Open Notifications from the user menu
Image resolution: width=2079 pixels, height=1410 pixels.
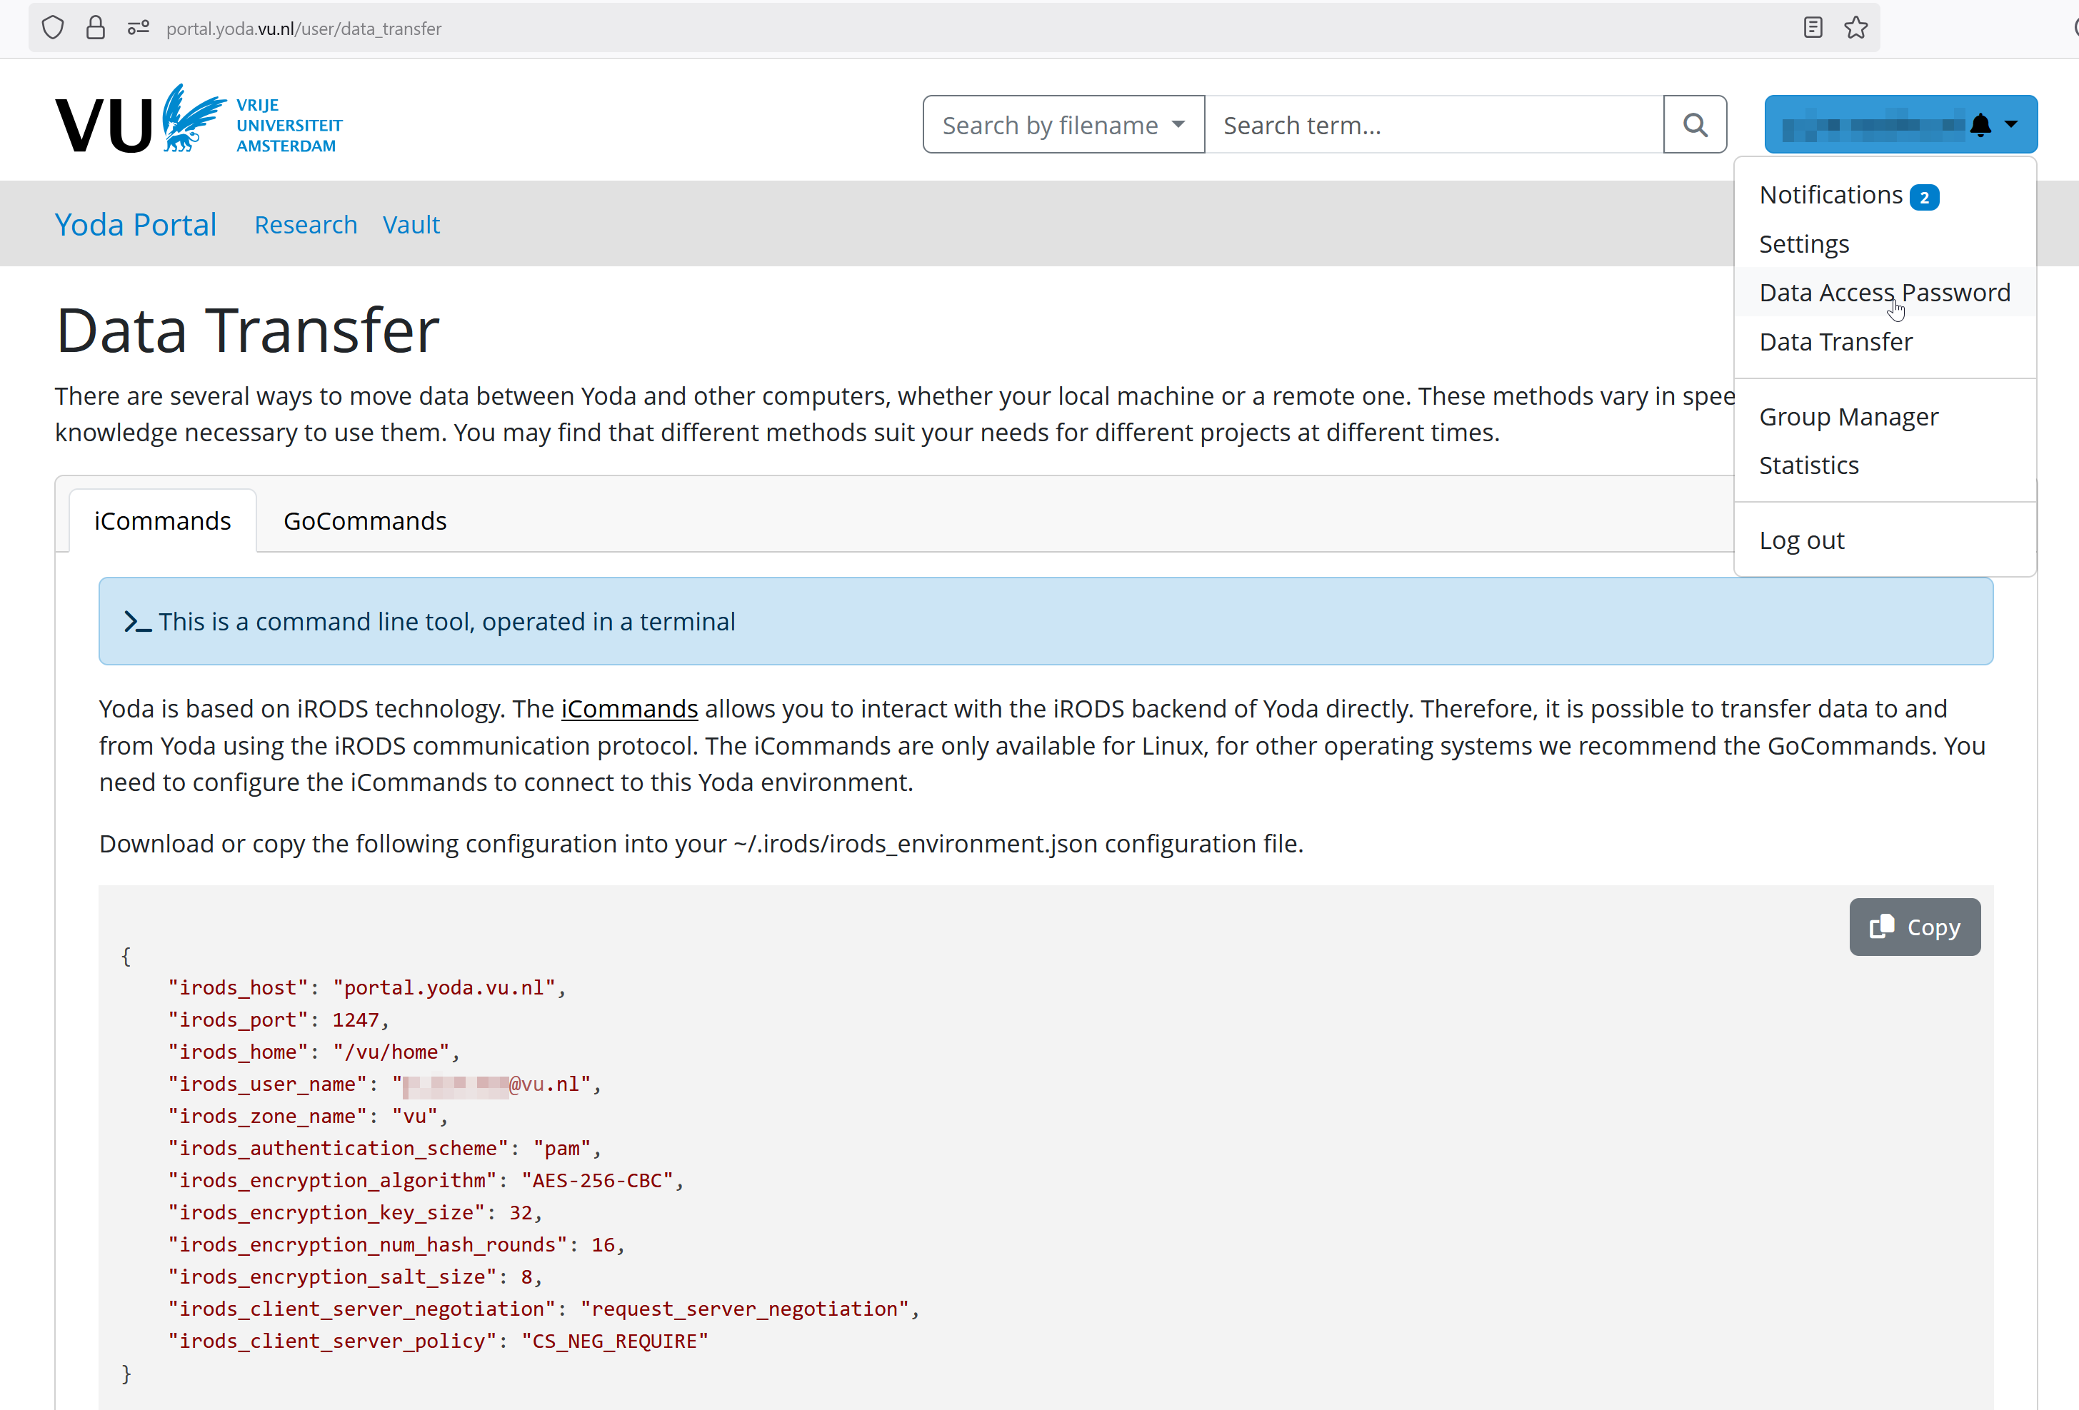tap(1830, 195)
